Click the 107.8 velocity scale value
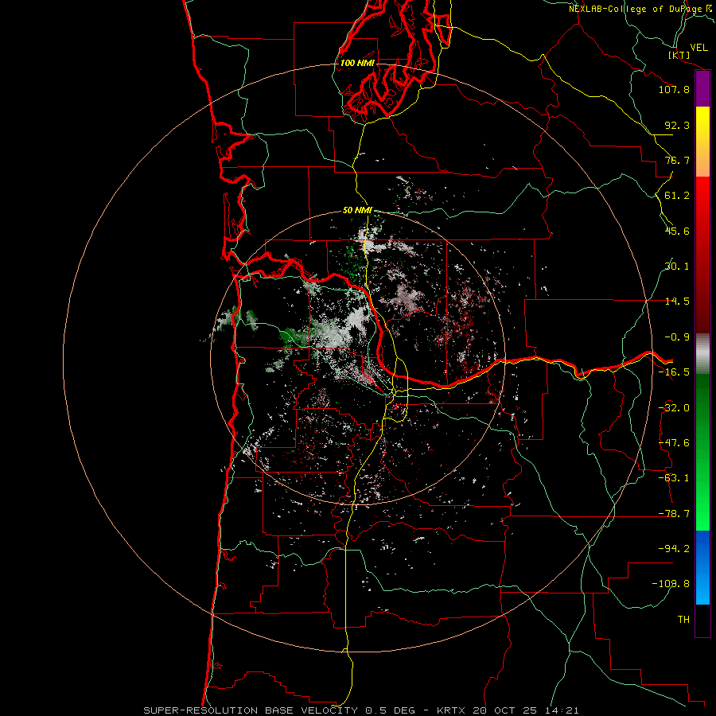Image resolution: width=716 pixels, height=716 pixels. [x=674, y=89]
